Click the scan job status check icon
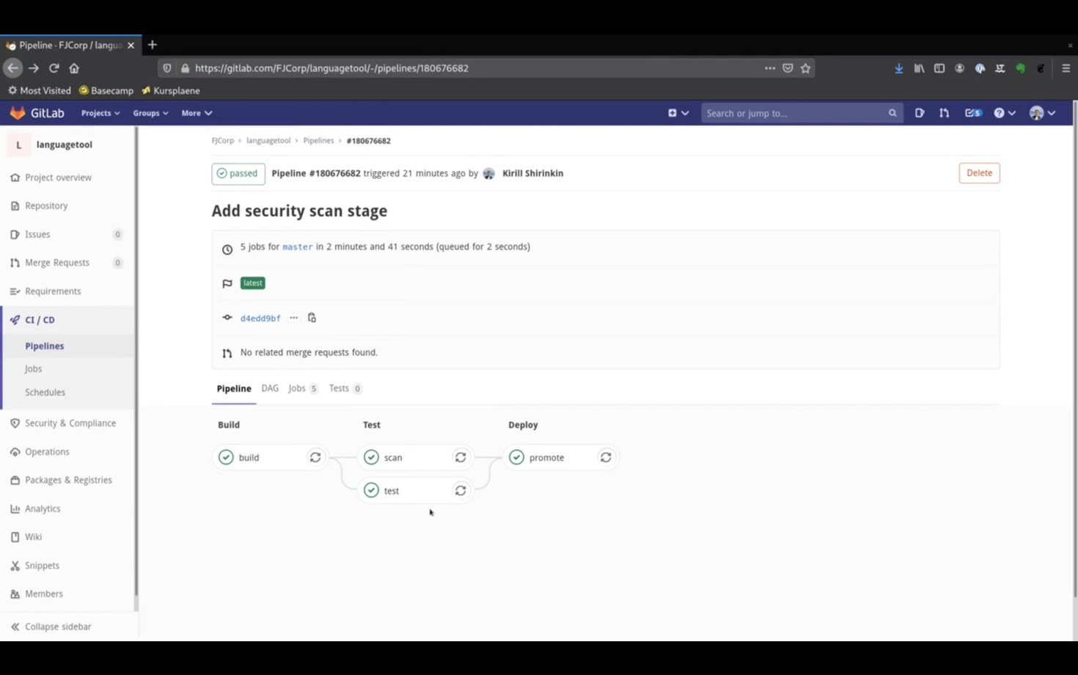 [371, 457]
